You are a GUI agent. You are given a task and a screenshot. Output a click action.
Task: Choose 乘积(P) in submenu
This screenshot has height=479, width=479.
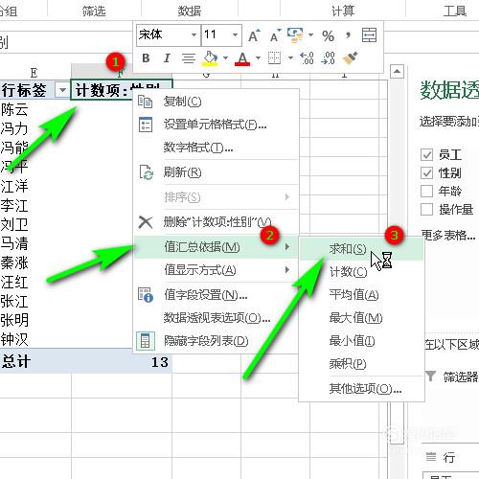361,364
